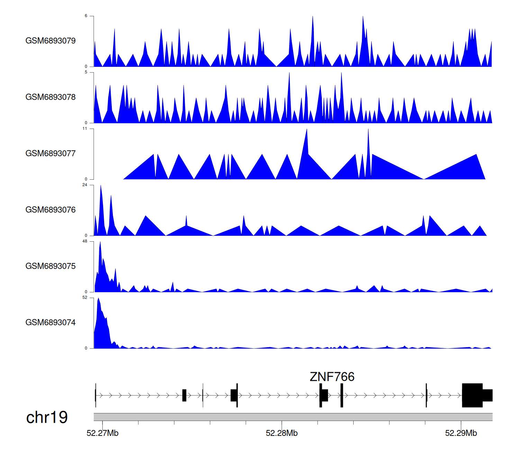Click the chr19 chromosome label
The width and height of the screenshot is (519, 457).
click(x=47, y=417)
